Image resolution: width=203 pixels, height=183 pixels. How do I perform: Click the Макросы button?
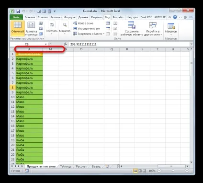click(171, 28)
